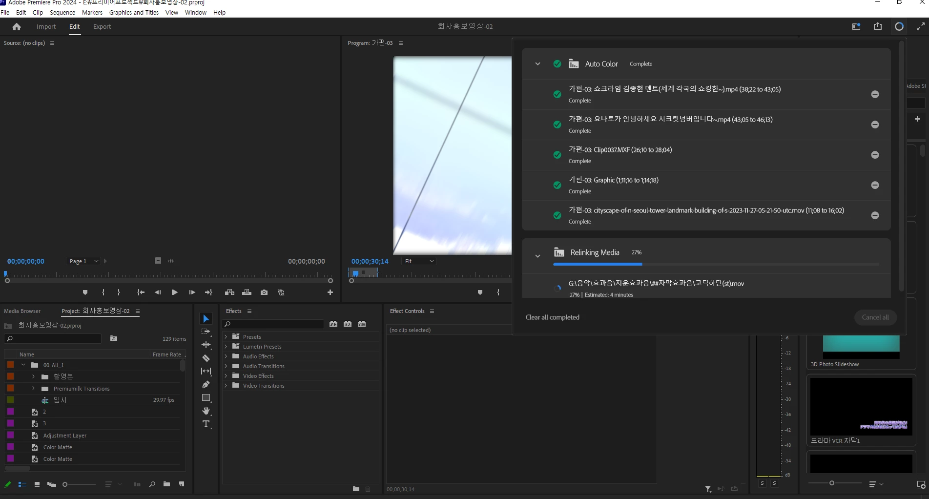Switch the Project panel to Freeform view

coord(51,484)
